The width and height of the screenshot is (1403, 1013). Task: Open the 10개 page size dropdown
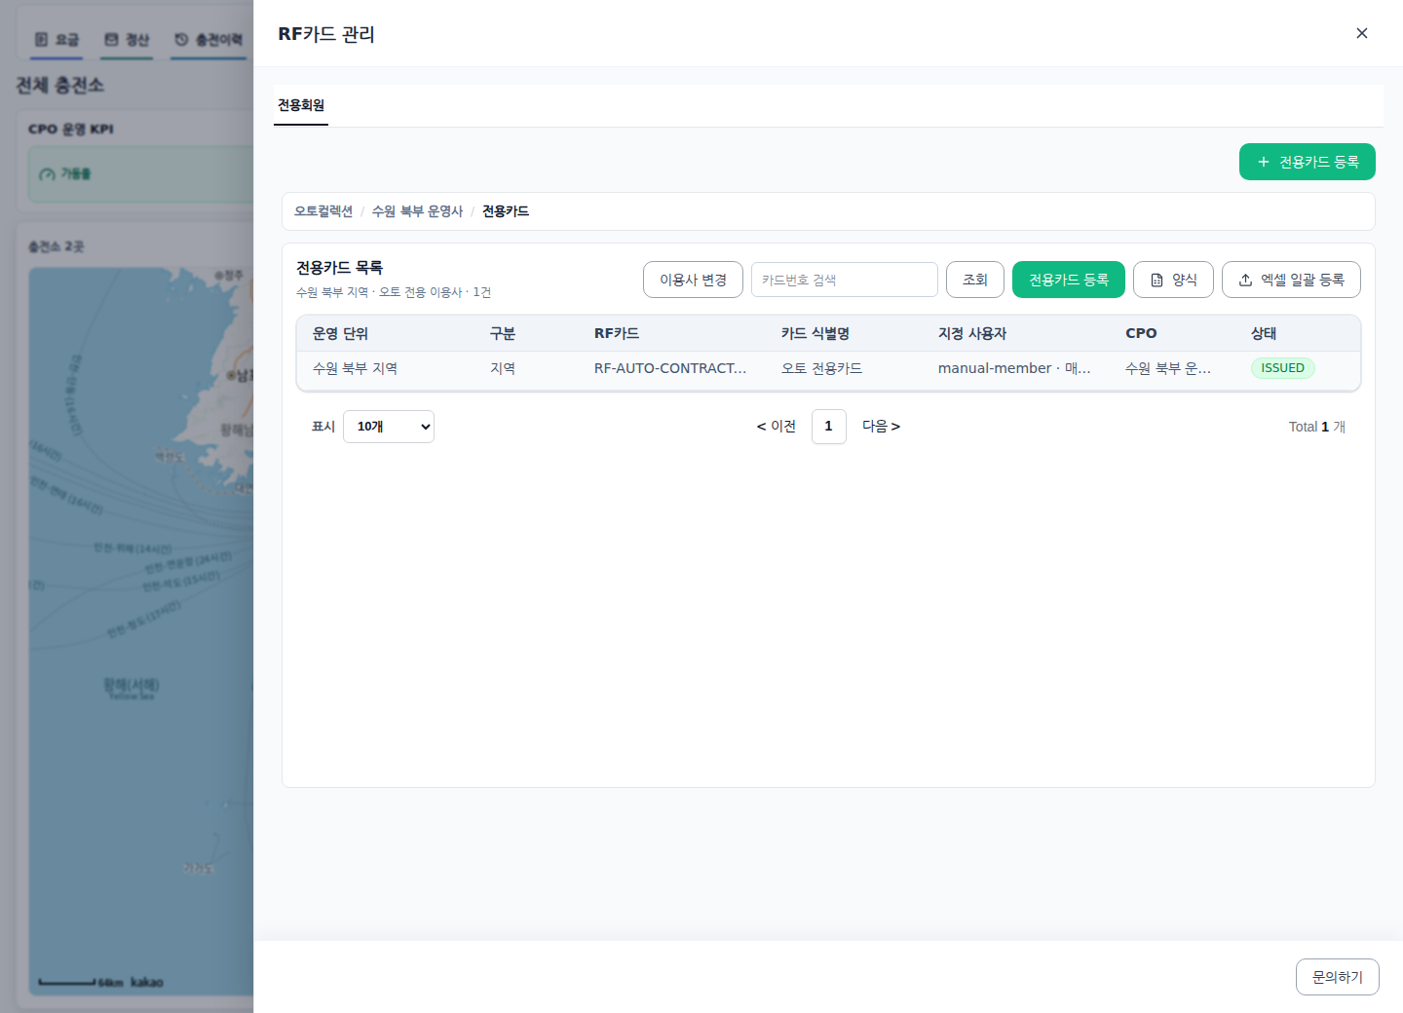pos(389,427)
